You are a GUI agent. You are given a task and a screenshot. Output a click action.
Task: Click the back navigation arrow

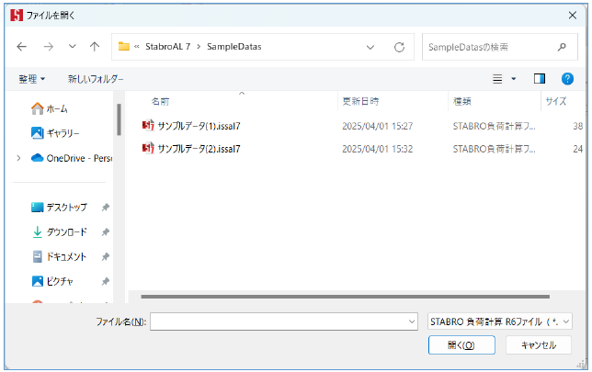(22, 46)
